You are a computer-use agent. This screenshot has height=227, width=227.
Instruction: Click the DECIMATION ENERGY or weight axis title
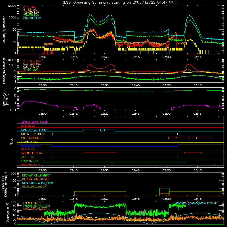pos(4,184)
